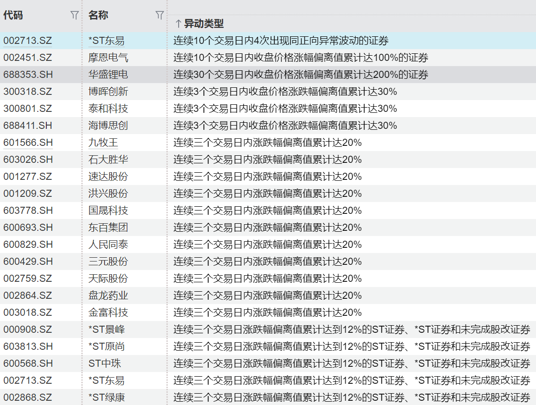Select the 摩恩电气 stock name

tap(108, 58)
